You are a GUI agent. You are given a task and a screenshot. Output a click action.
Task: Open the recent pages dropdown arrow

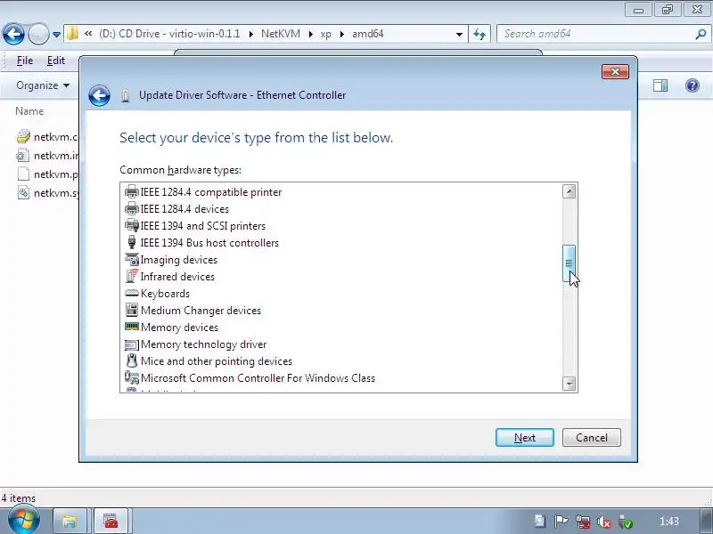click(56, 35)
